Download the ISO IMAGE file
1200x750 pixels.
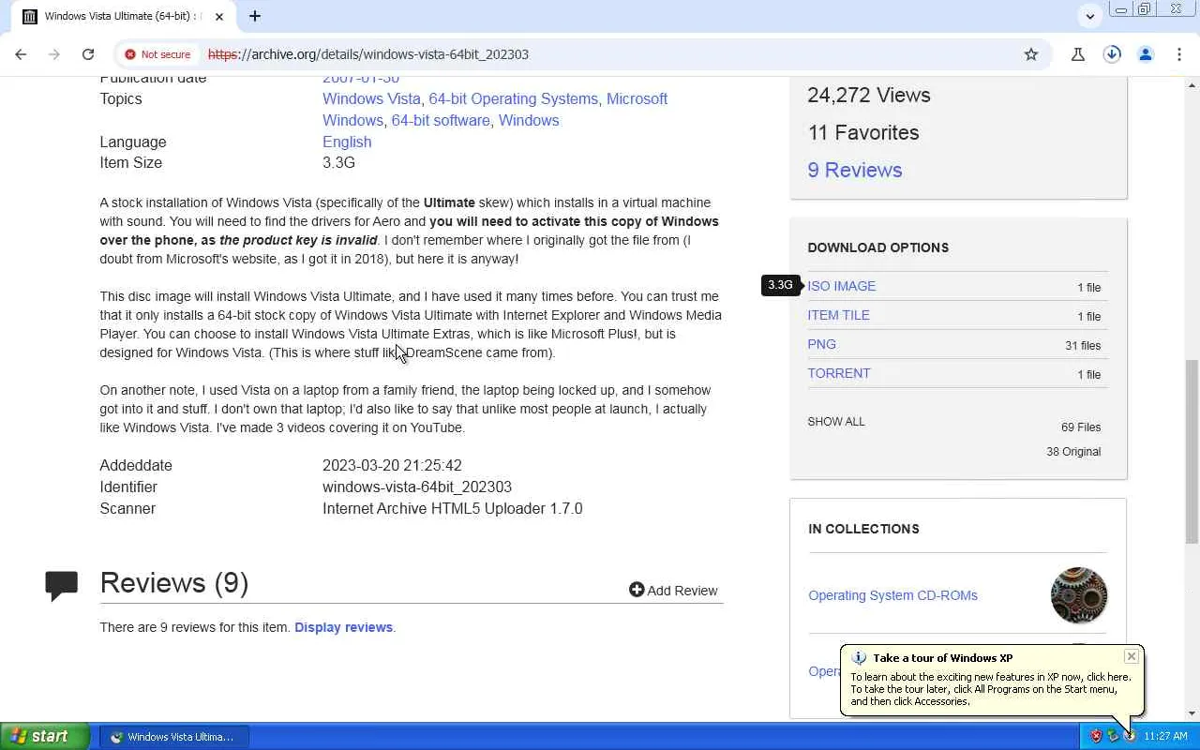pos(842,286)
